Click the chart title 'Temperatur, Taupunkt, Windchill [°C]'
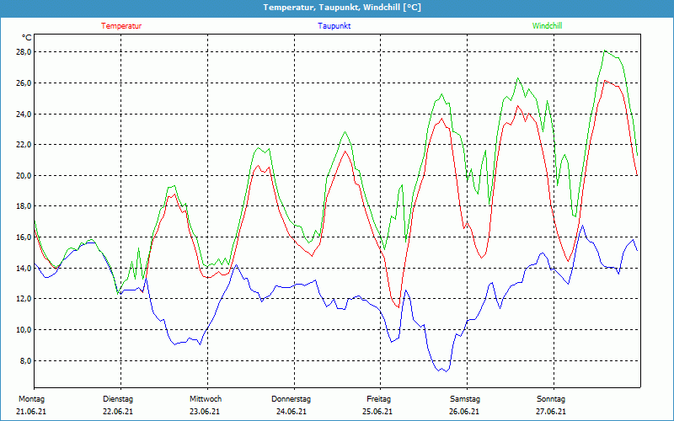Screen dimensions: 674x421 point(342,8)
